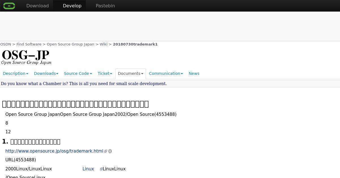The height and width of the screenshot is (178, 340).
Task: Expand the Description dropdown menu
Action: click(16, 73)
